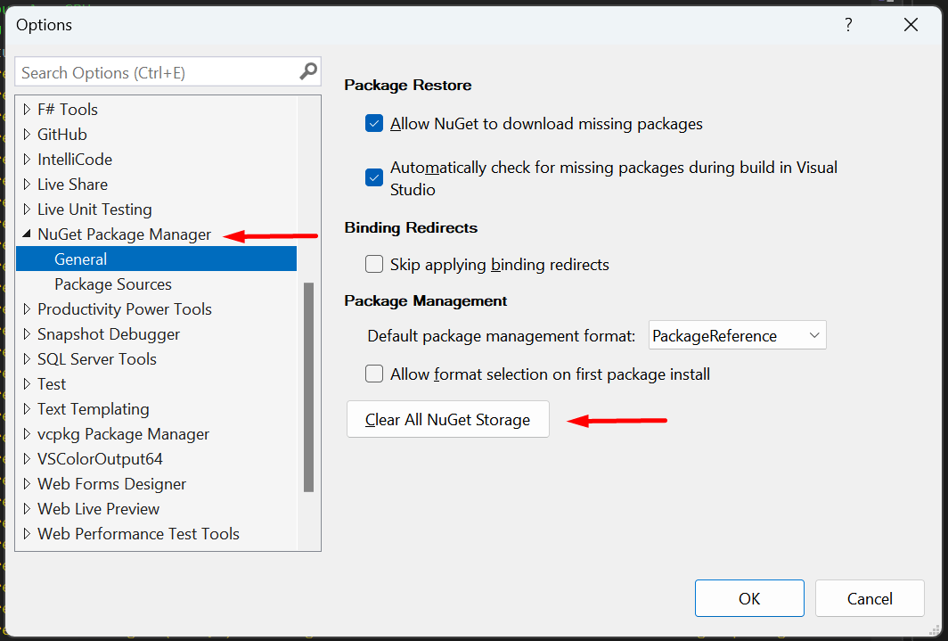Enable "Skip applying binding redirects"
Viewport: 948px width, 641px height.
click(x=373, y=264)
